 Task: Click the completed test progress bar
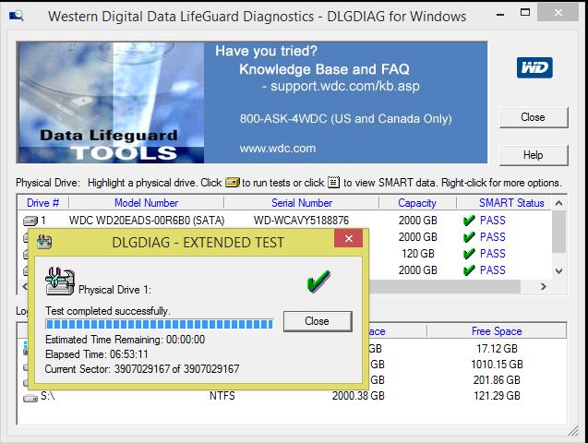(x=160, y=324)
